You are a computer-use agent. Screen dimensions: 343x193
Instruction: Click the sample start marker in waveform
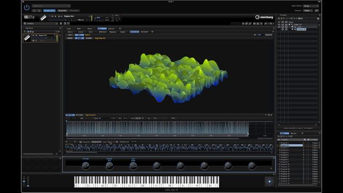[67, 134]
